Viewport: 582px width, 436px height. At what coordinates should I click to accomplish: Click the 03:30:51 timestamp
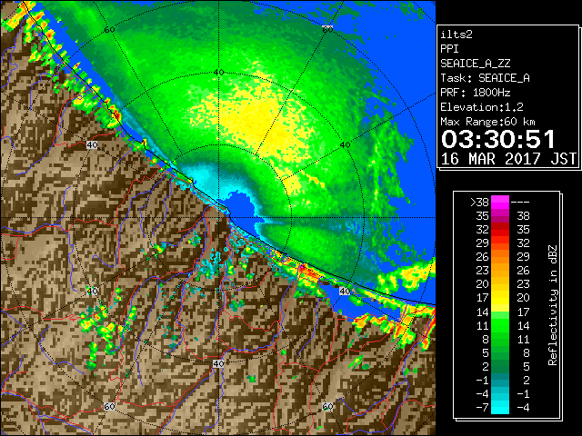tap(497, 139)
